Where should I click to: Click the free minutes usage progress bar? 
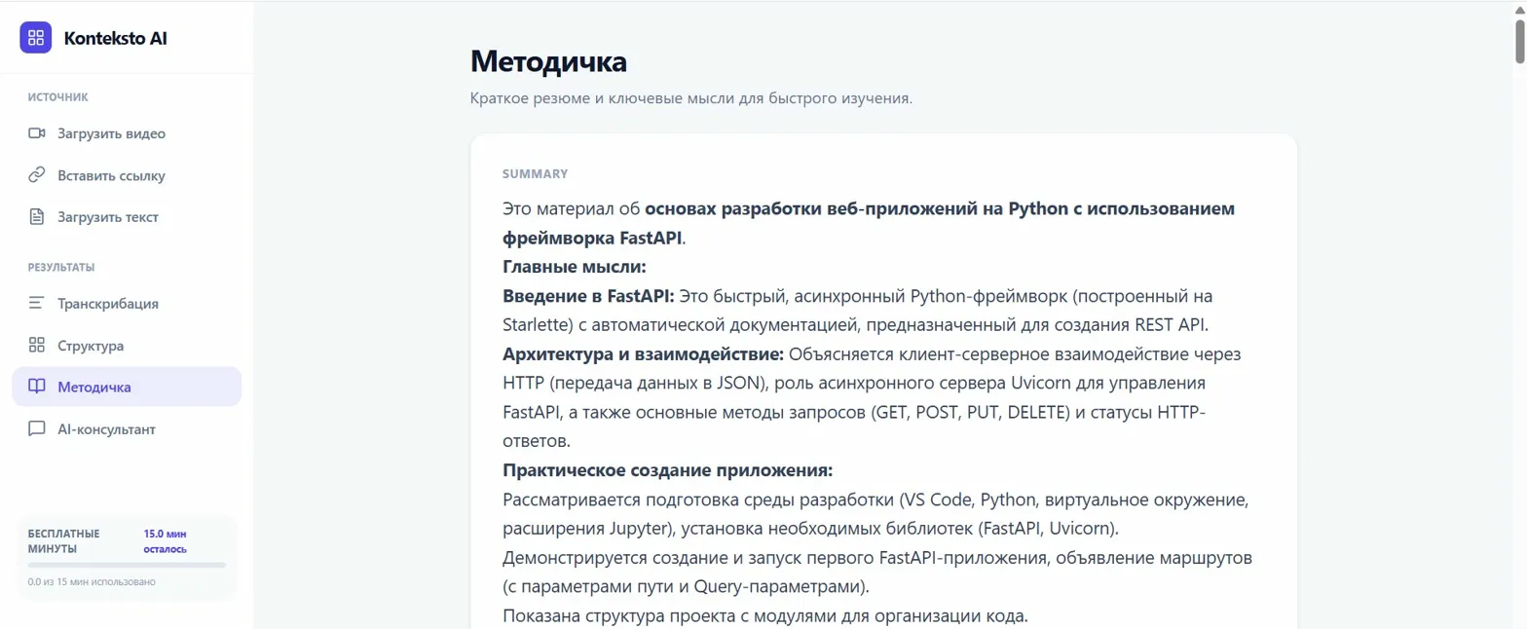[127, 565]
